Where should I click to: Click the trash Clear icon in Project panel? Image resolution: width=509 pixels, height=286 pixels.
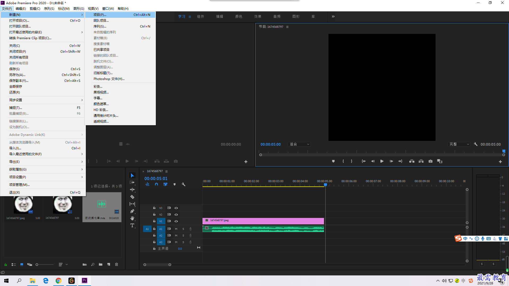pos(116,265)
